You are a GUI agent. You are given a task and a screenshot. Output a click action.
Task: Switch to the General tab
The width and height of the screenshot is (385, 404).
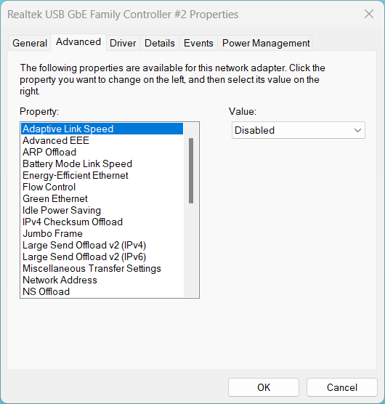click(30, 43)
